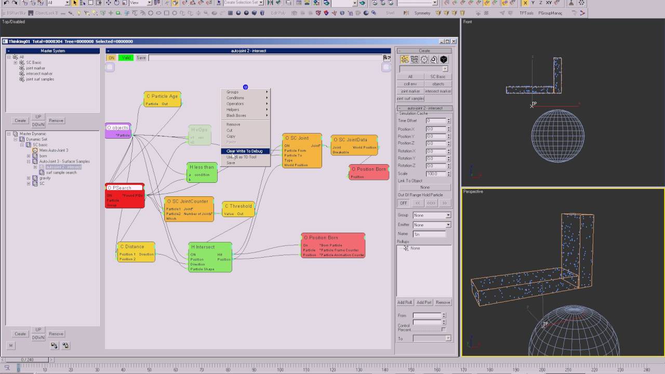This screenshot has height=374, width=665.
Task: Toggle the Valid button in network header
Action: tap(126, 58)
